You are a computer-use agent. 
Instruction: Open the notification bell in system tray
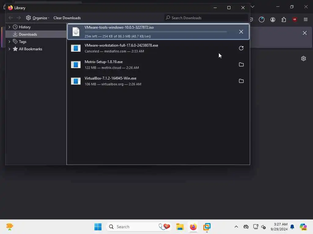[x=292, y=227]
